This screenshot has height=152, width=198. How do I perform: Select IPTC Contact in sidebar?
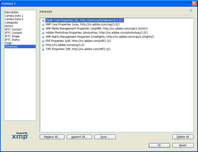(x=13, y=30)
